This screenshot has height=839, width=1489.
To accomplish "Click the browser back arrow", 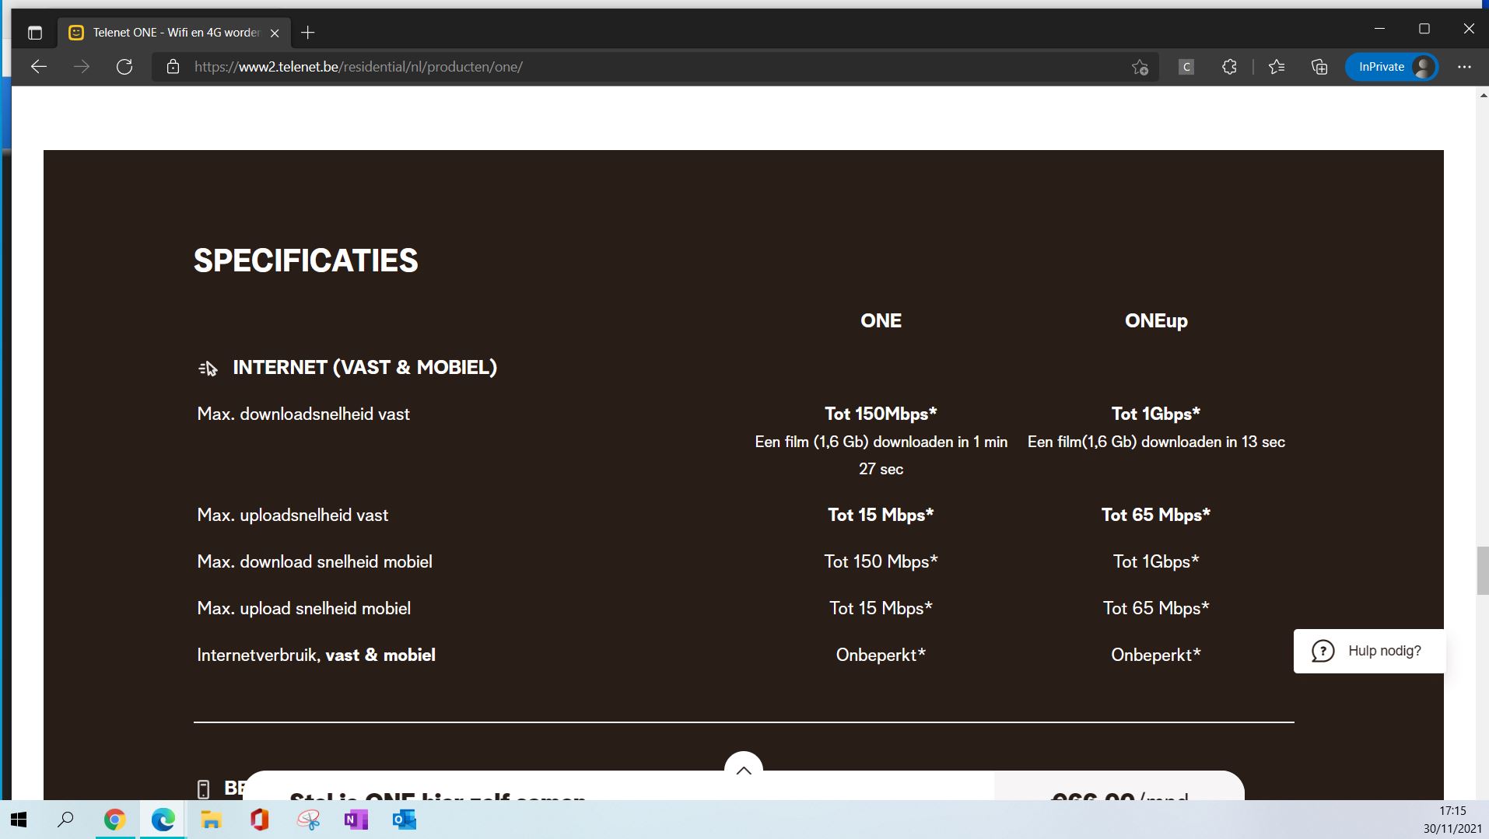I will (x=39, y=67).
